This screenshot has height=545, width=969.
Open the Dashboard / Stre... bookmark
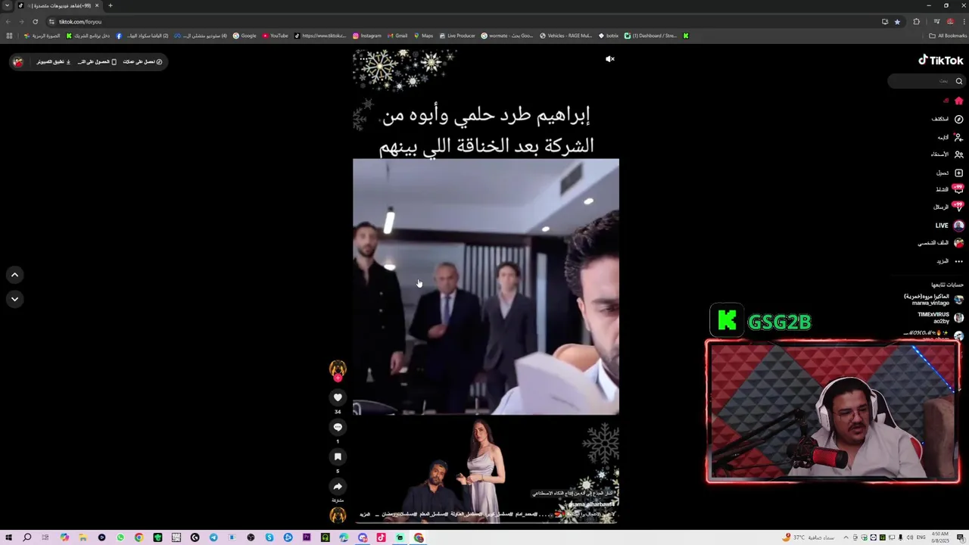click(651, 36)
